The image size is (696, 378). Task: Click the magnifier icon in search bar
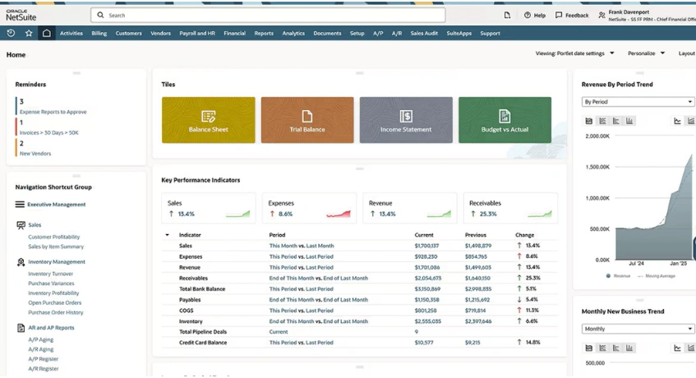101,15
